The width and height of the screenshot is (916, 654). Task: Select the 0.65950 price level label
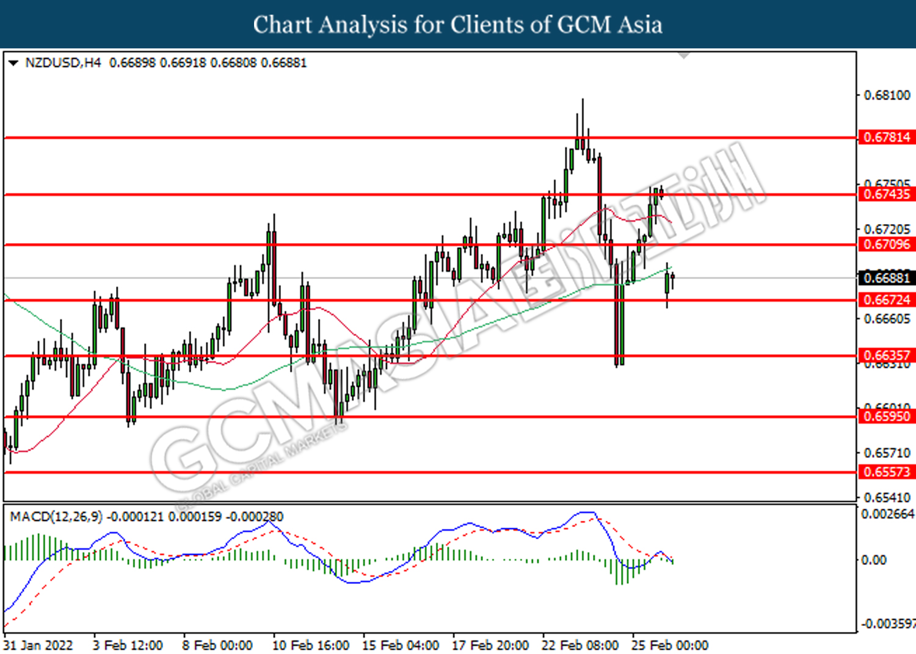pyautogui.click(x=887, y=416)
